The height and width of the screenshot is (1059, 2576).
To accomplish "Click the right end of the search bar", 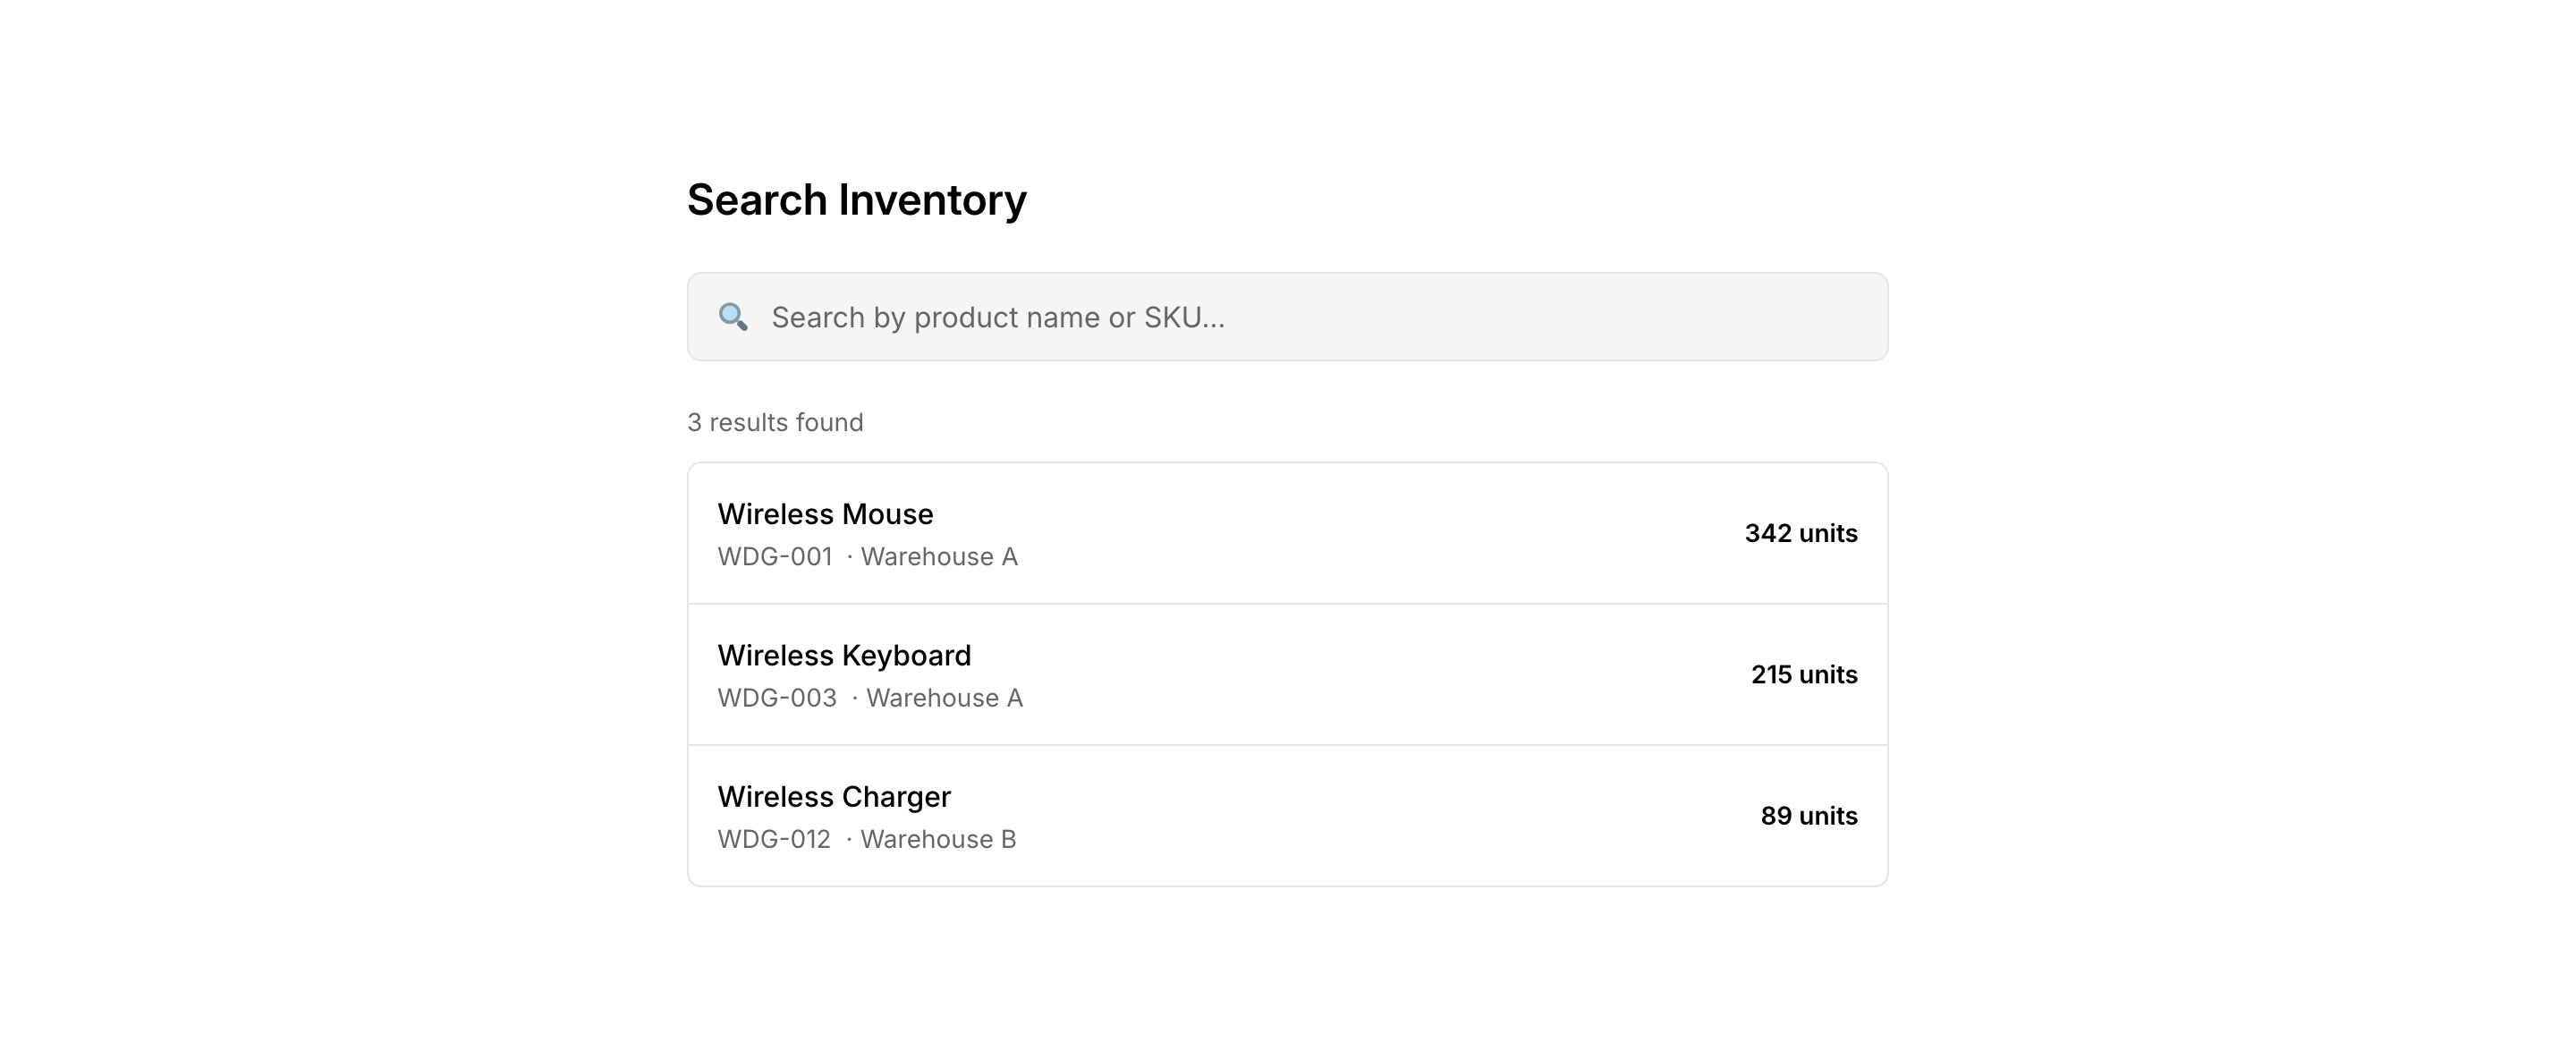I will click(1840, 317).
